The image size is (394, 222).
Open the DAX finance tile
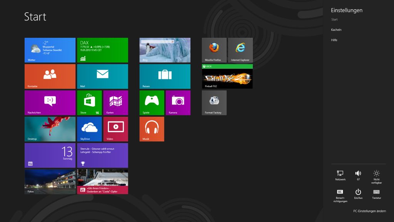pyautogui.click(x=102, y=50)
